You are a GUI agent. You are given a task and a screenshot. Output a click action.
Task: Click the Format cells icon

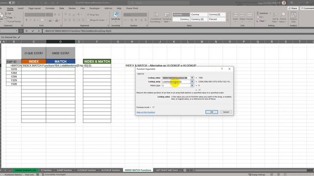click(x=249, y=15)
